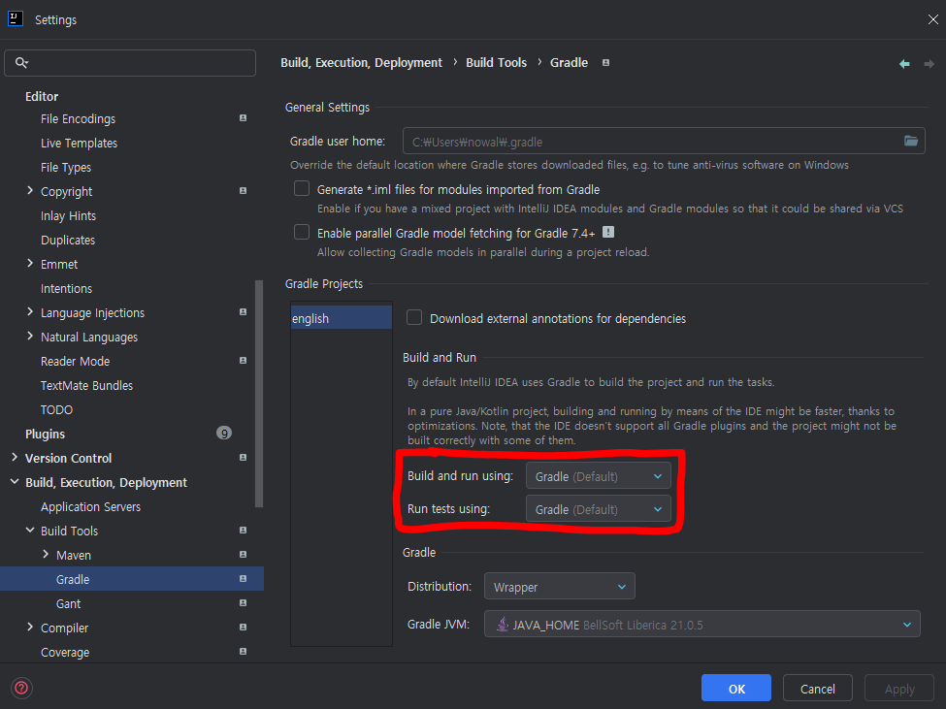Image resolution: width=946 pixels, height=709 pixels.
Task: Click the info icon next to Gradle 7.4+
Action: 608,233
